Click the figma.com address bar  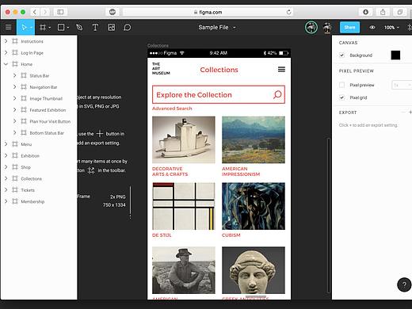tap(208, 12)
